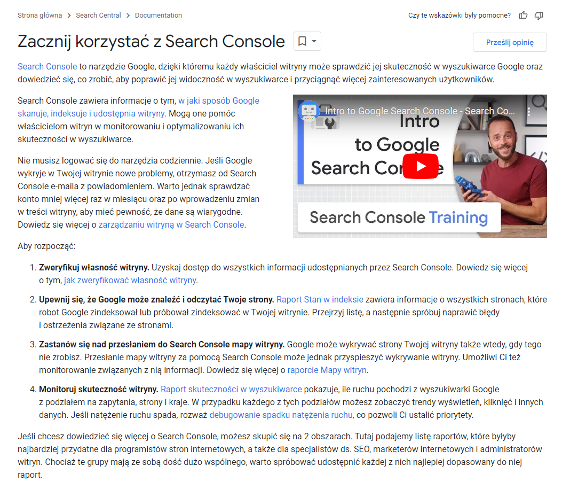562x497 pixels.
Task: Open the raporcie Mapy witryn link
Action: [327, 370]
